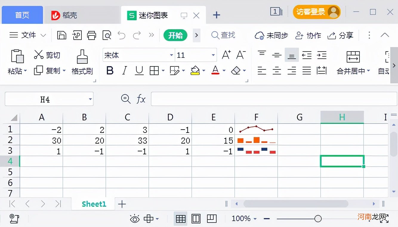Click the 访客登录 guest login button
The height and width of the screenshot is (227, 398).
[317, 12]
